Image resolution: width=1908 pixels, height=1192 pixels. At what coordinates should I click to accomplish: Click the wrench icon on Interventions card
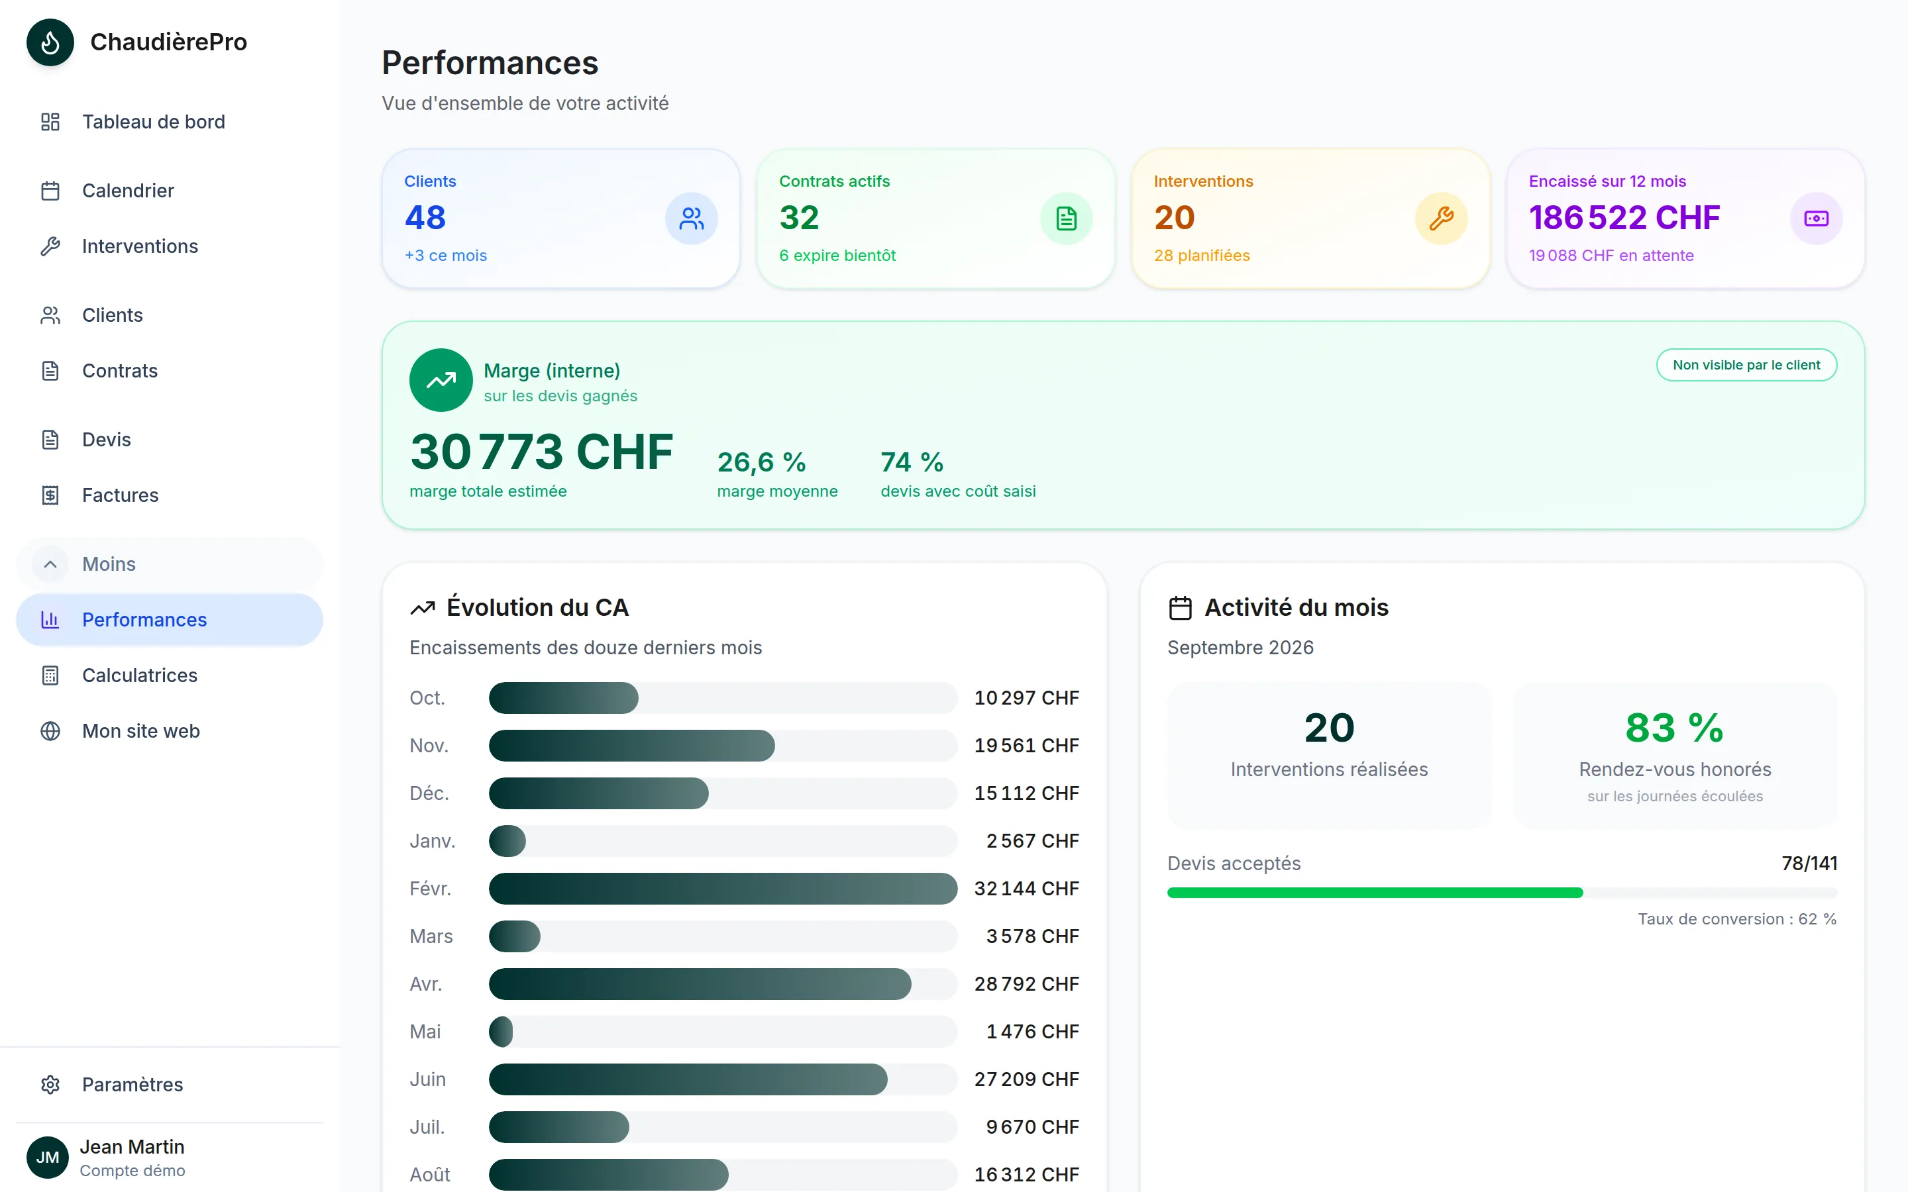coord(1441,219)
